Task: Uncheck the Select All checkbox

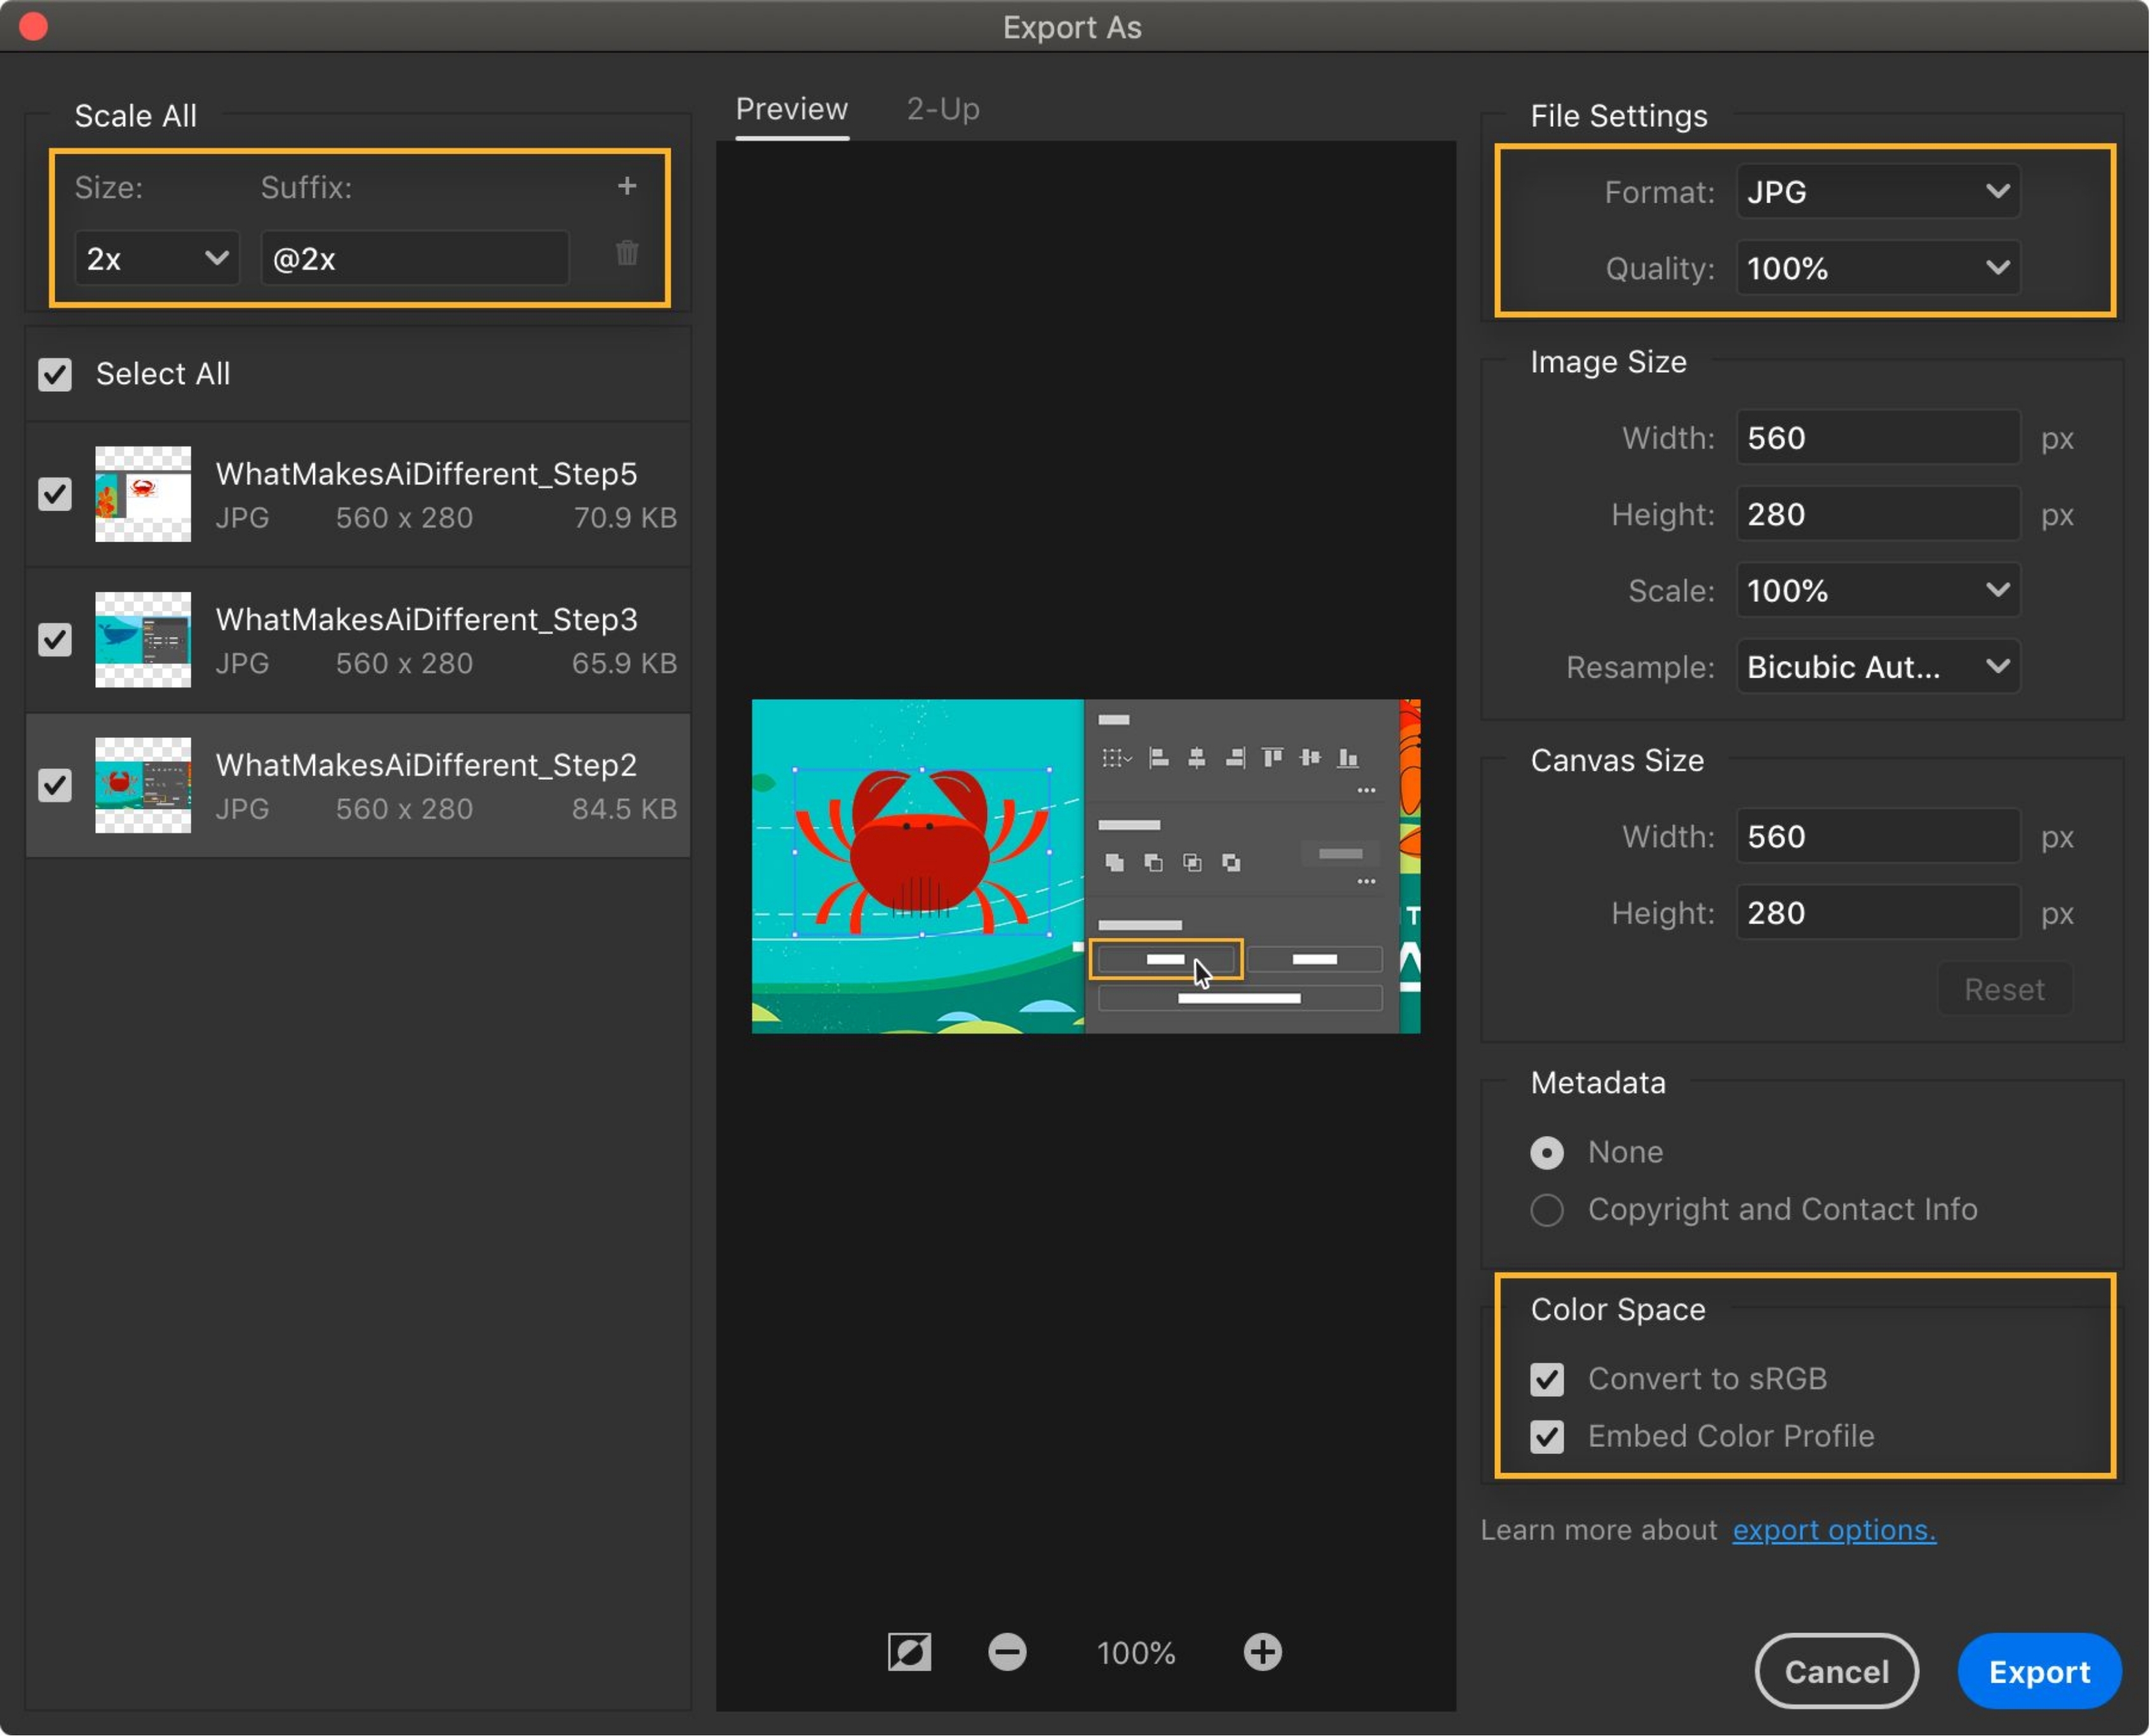Action: pos(55,375)
